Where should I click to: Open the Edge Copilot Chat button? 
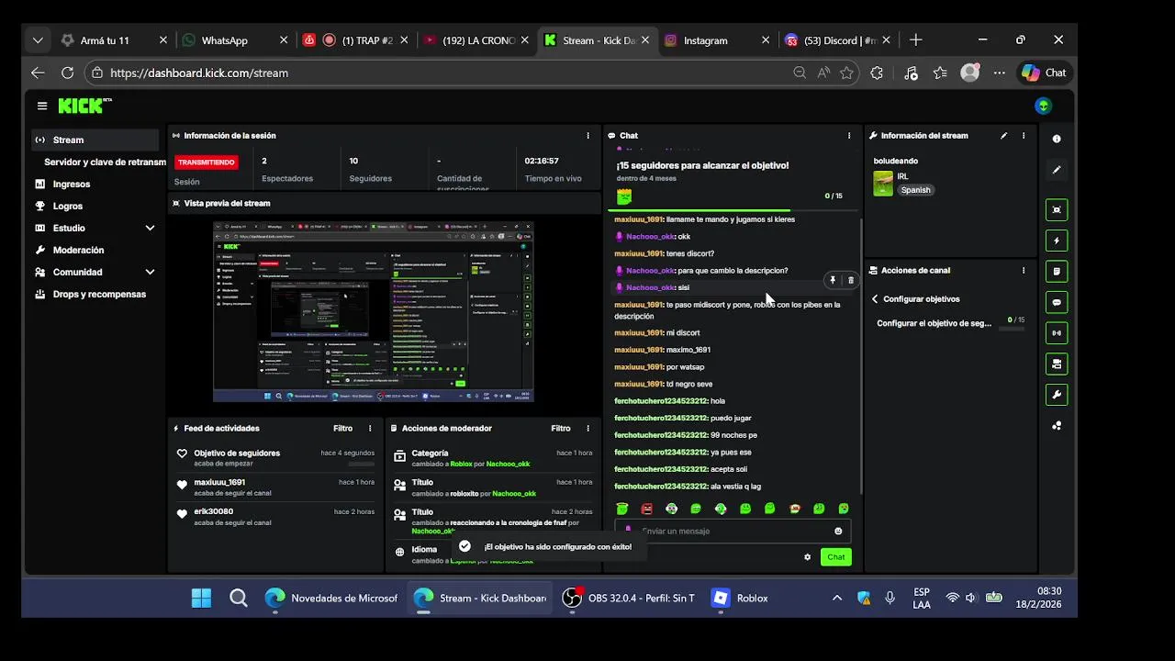click(x=1045, y=73)
